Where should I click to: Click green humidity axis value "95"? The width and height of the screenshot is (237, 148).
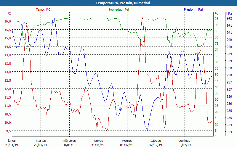(217, 19)
